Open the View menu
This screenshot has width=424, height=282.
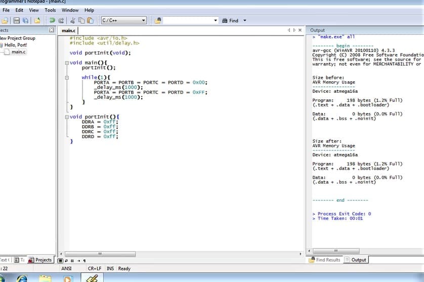[x=34, y=10]
